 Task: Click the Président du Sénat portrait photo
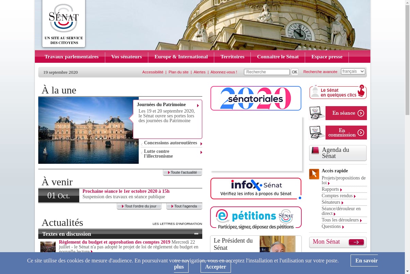[x=277, y=244]
